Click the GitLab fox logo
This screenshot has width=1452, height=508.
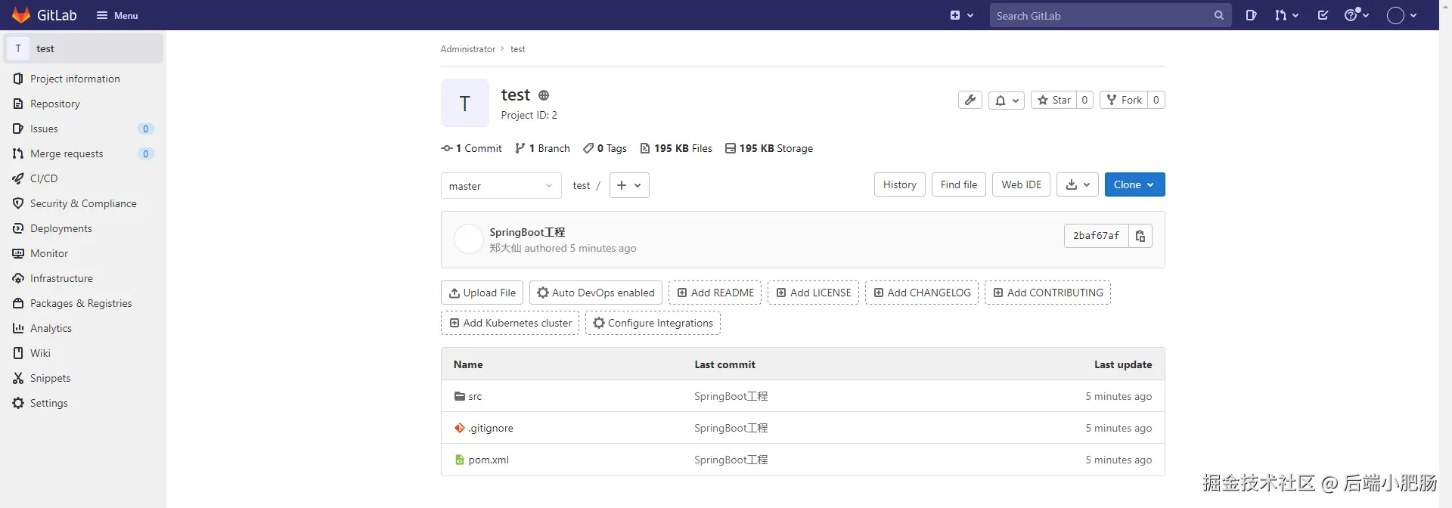pos(21,15)
